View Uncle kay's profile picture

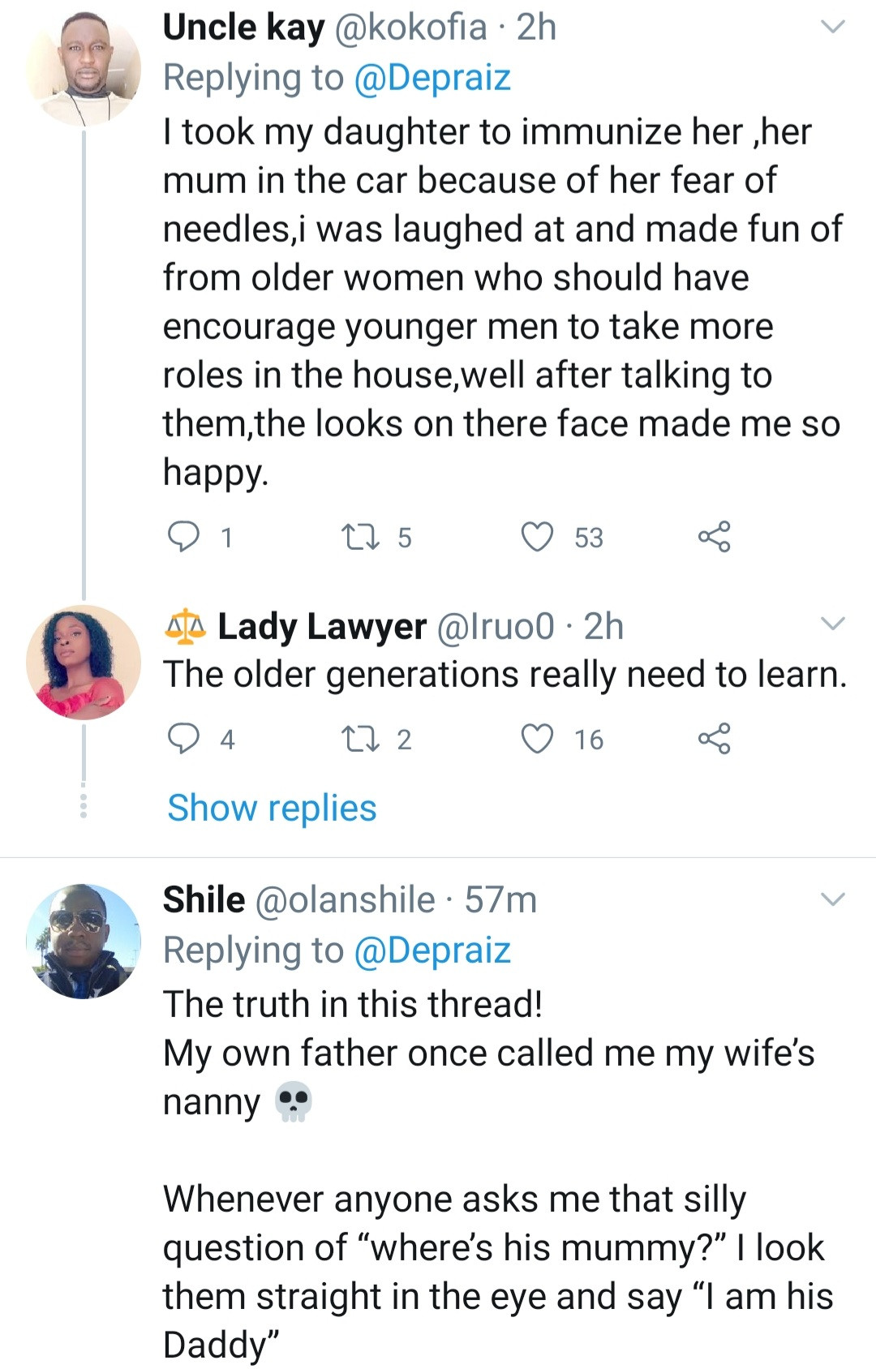pos(84,69)
